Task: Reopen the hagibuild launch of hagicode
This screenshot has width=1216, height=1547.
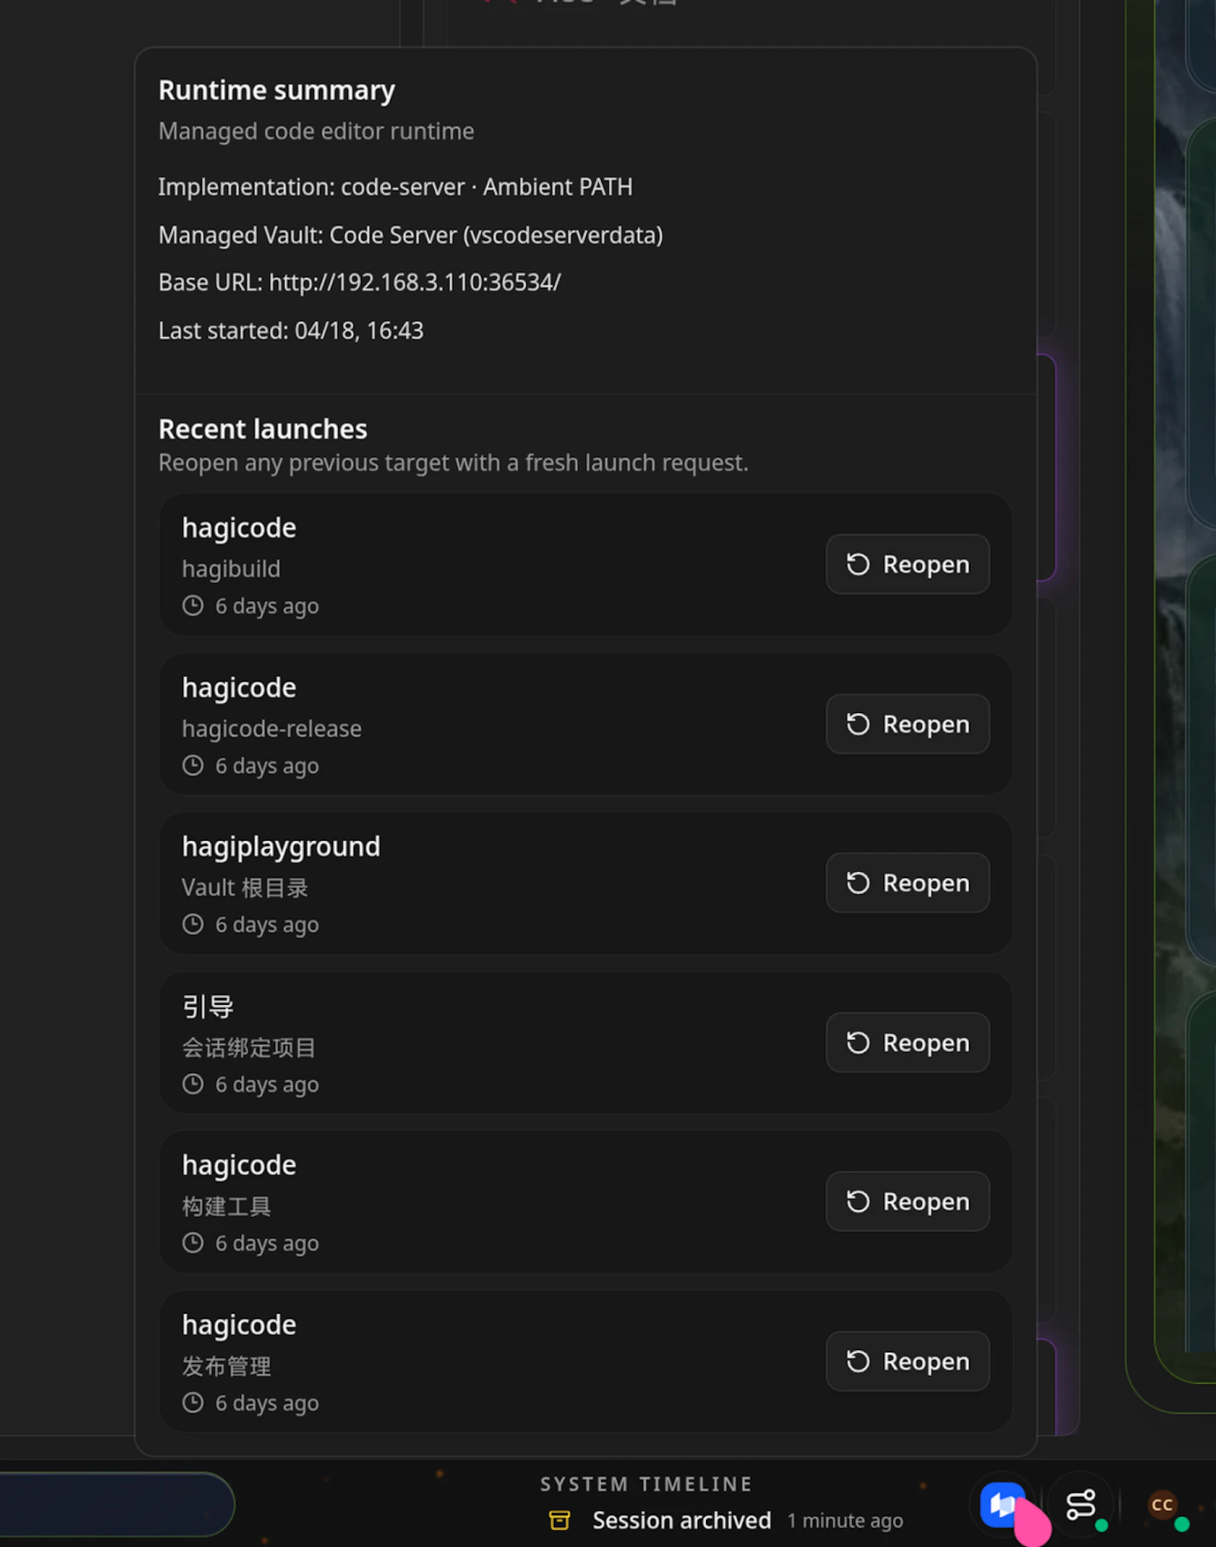Action: point(907,564)
